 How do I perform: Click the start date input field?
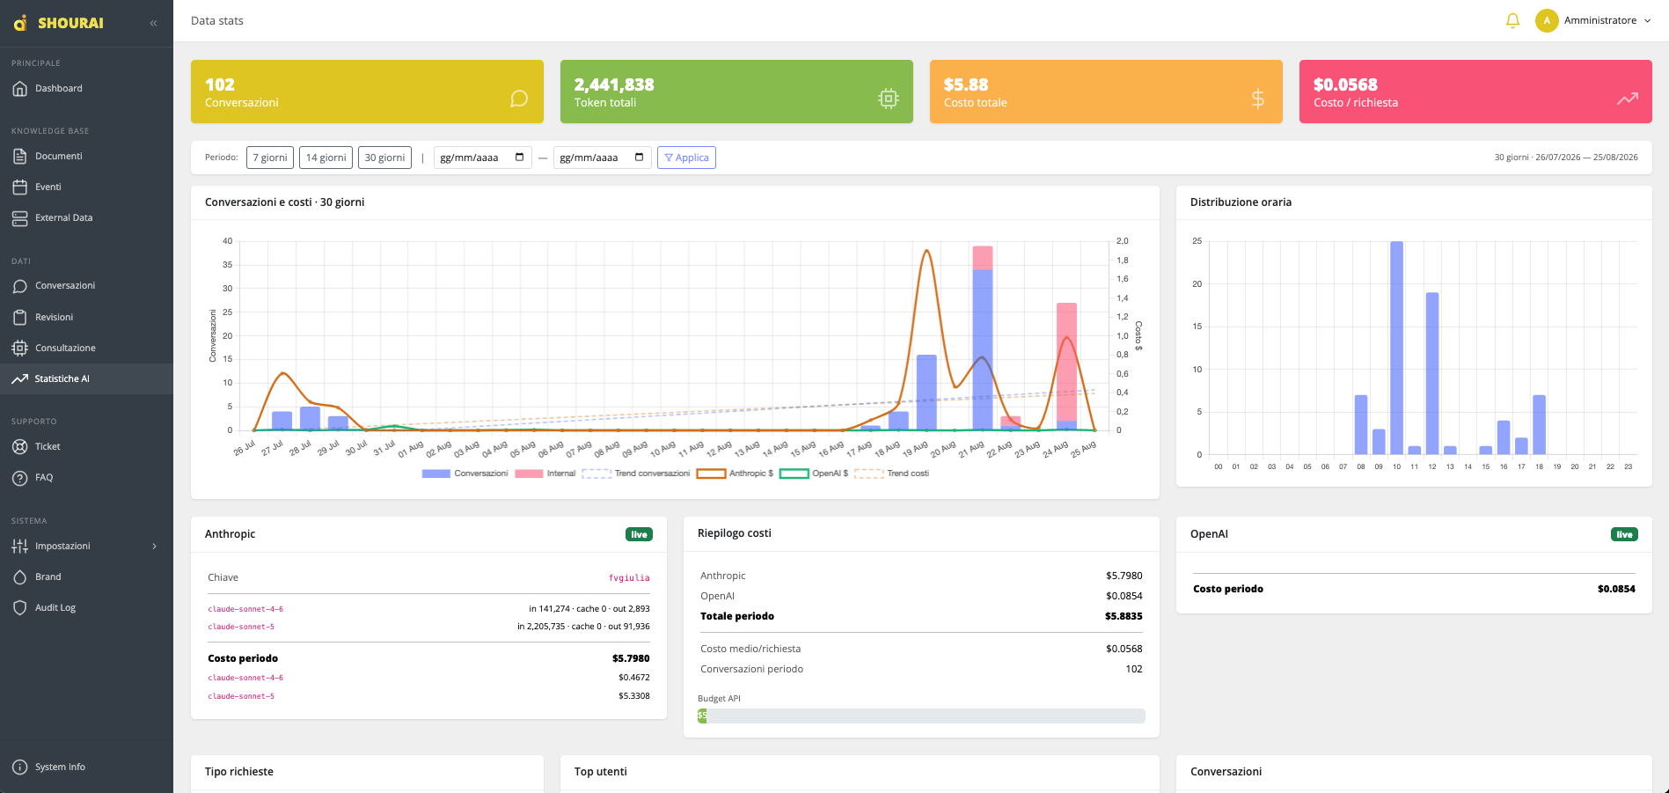tap(483, 158)
